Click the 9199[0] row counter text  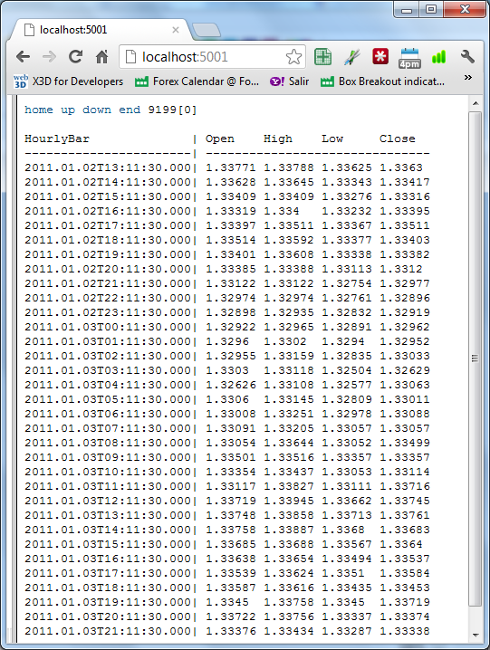click(x=172, y=110)
